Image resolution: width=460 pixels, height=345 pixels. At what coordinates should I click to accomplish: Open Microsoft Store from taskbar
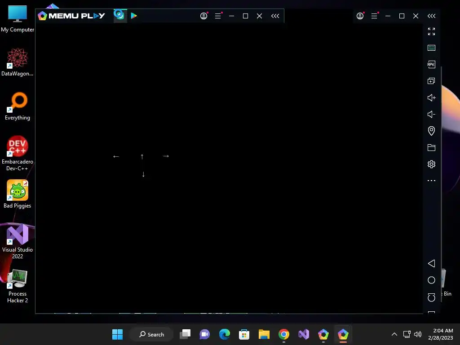[x=244, y=334]
